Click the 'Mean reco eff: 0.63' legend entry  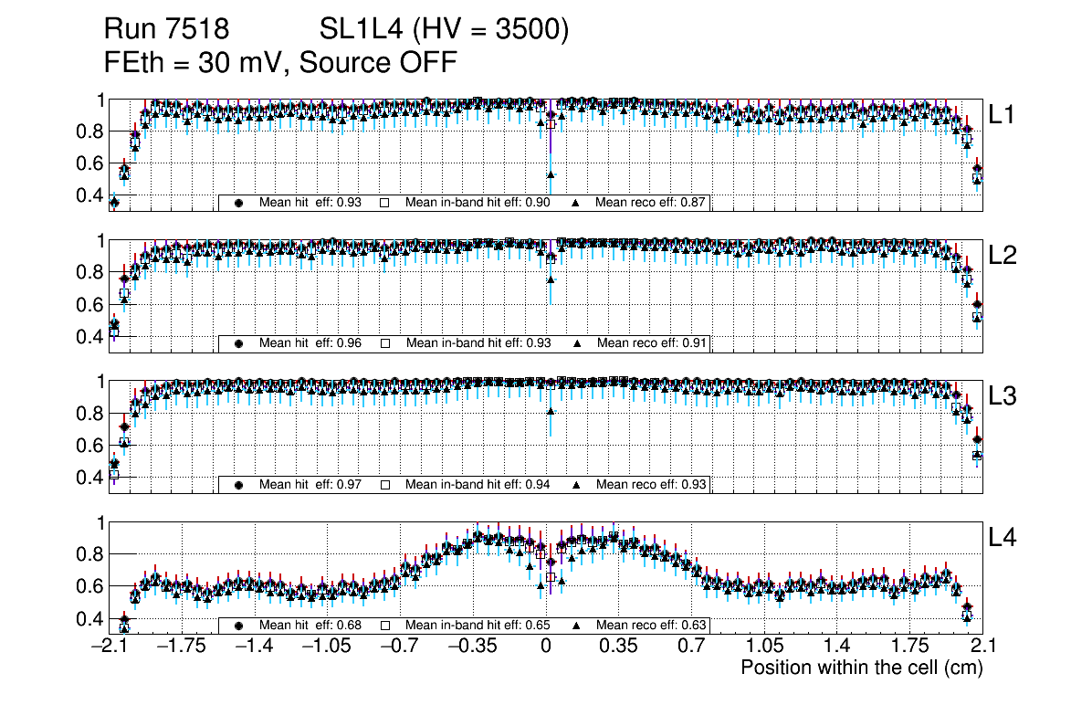coord(651,626)
